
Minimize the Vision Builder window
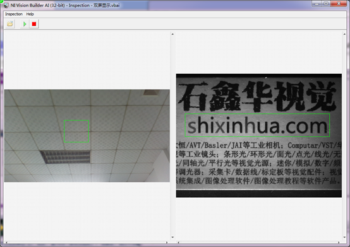tap(317, 4)
